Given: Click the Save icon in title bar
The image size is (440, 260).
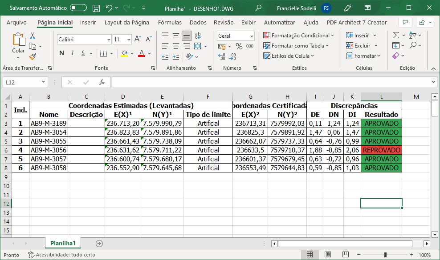Looking at the screenshot, I should tap(96, 8).
